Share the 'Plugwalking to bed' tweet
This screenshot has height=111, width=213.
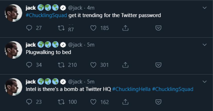[125, 65]
